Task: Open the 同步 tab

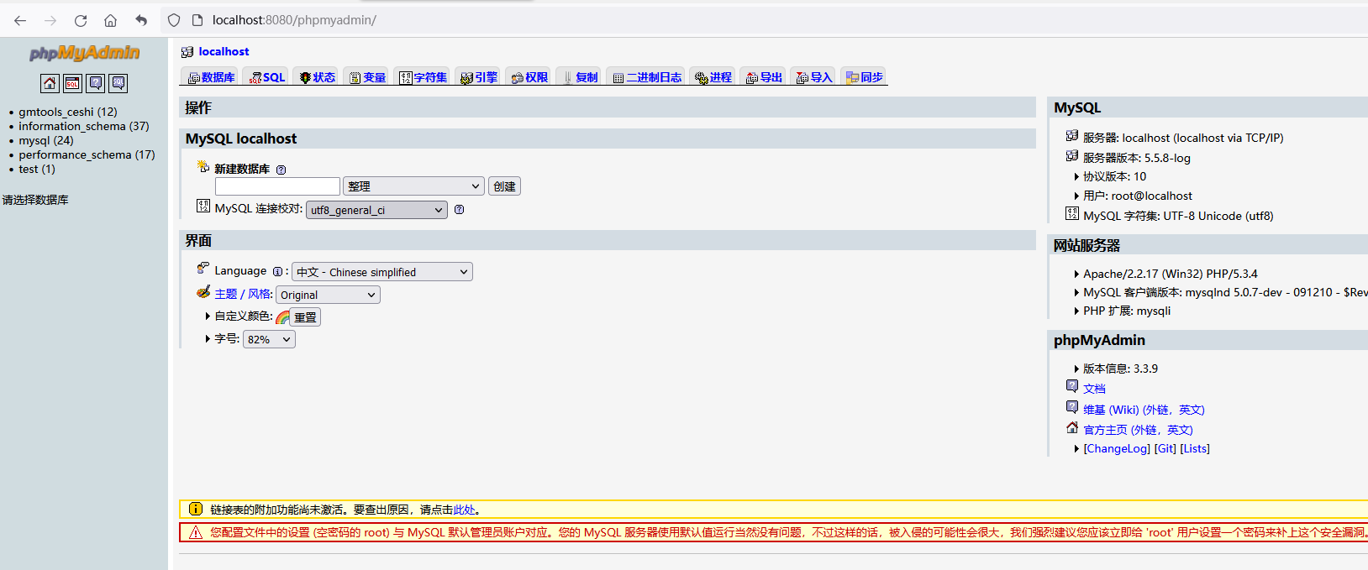Action: 863,77
